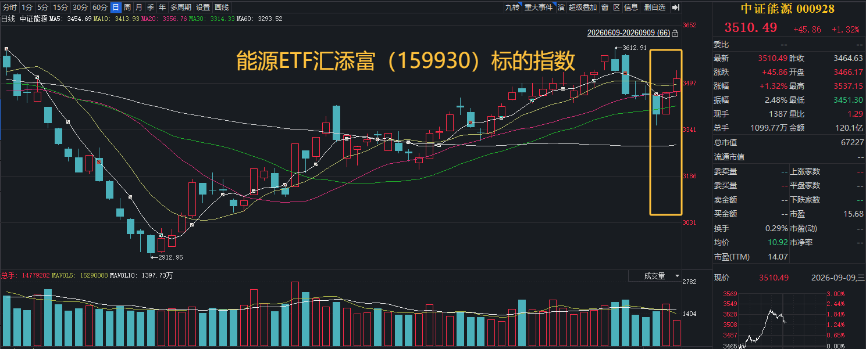This screenshot has width=866, height=349.
Task: Open the 多周期 multi-period view
Action: (x=181, y=8)
